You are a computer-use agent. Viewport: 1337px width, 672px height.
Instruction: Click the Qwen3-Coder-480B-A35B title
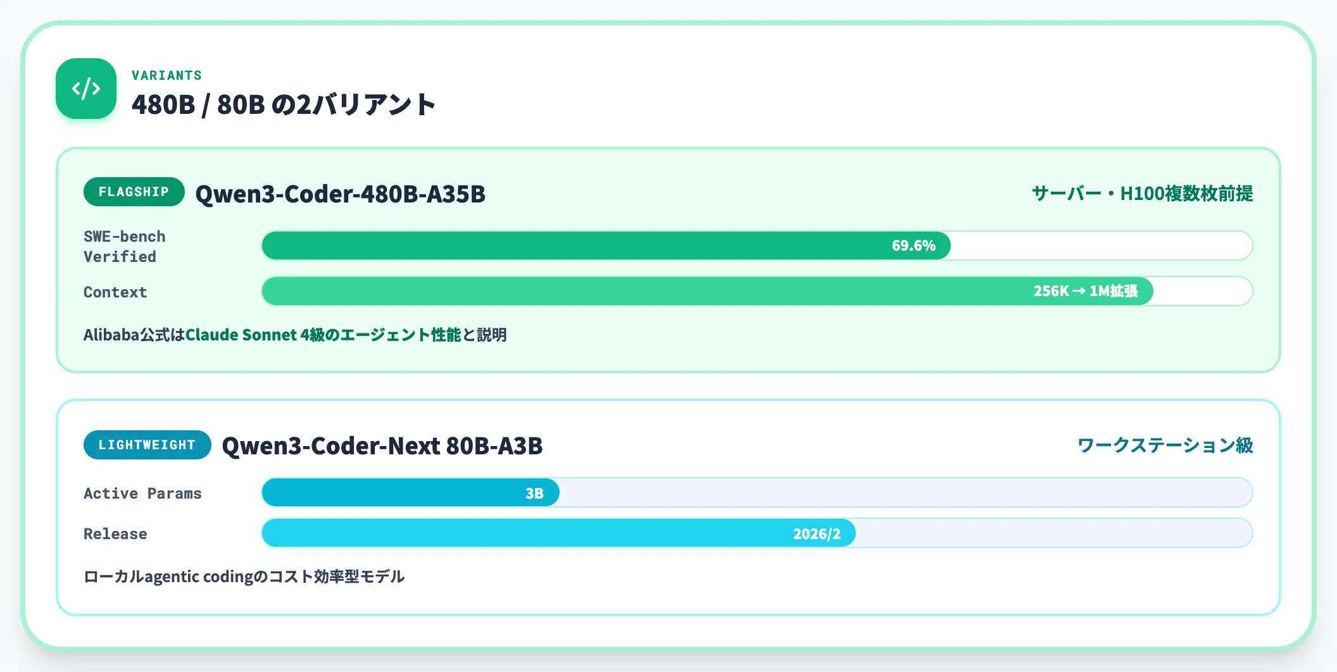point(340,194)
